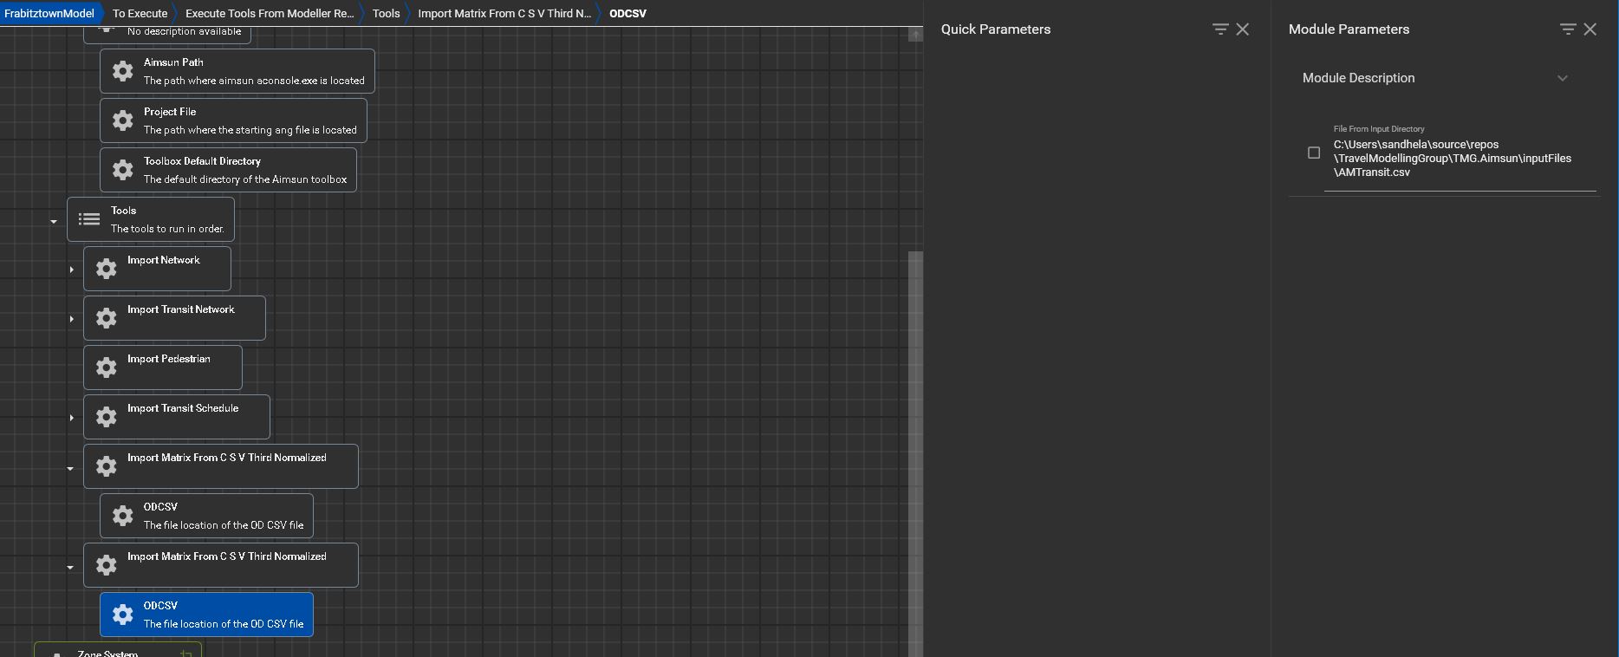
Task: Go to To Execute breadcrumb
Action: tap(140, 13)
